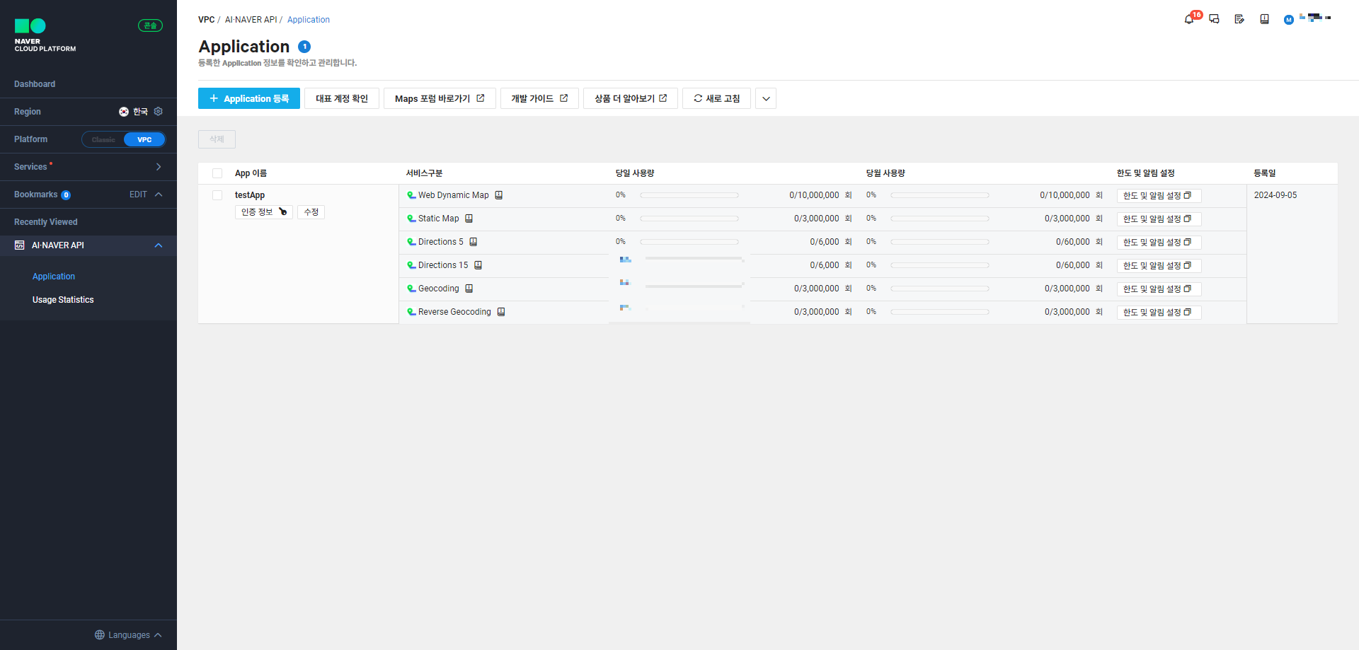The height and width of the screenshot is (650, 1359).
Task: Click the AI·NAVER API sidebar service icon
Action: point(20,245)
